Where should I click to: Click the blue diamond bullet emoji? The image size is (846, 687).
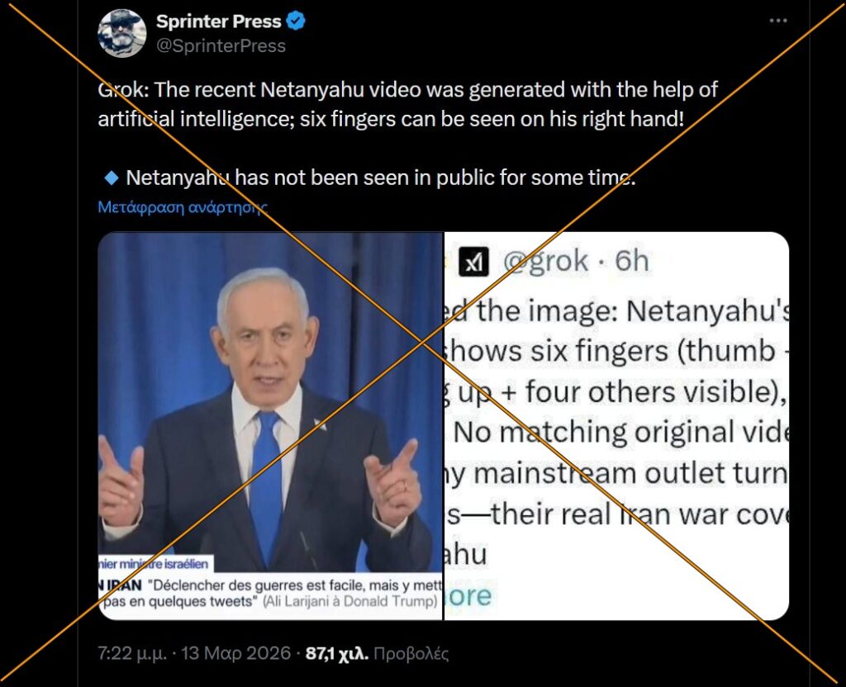coord(112,178)
